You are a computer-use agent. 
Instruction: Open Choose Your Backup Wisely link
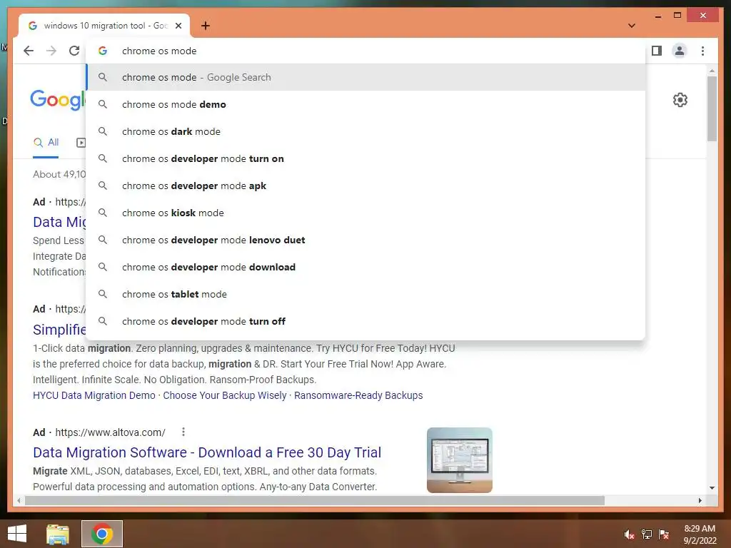[225, 395]
